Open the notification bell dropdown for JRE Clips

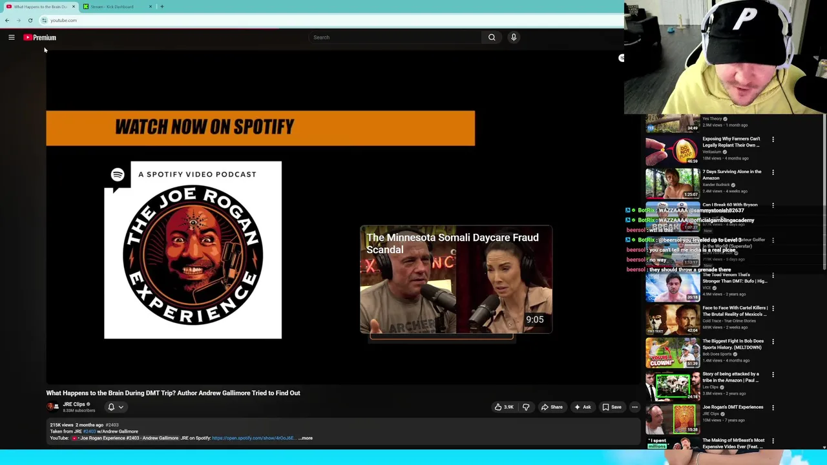[116, 407]
